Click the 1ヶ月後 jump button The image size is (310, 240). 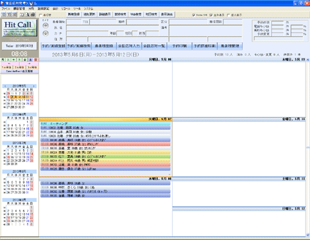(7, 67)
